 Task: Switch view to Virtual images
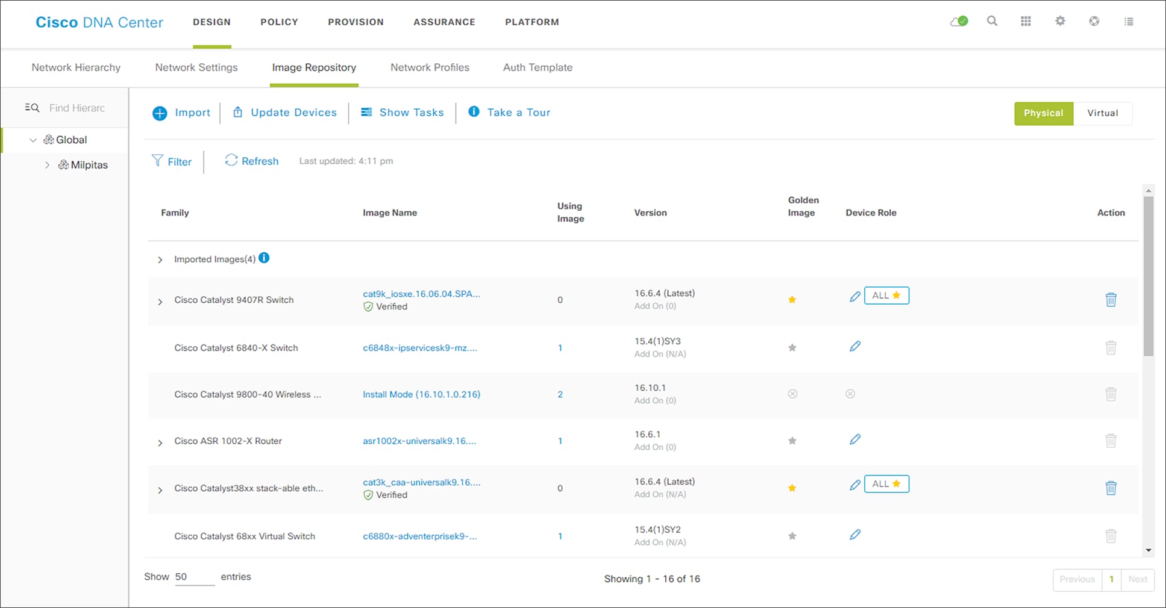click(x=1103, y=113)
